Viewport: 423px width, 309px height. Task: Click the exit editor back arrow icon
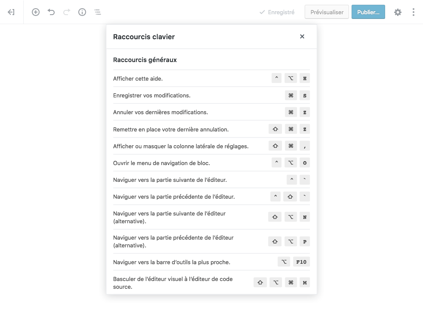(x=11, y=12)
